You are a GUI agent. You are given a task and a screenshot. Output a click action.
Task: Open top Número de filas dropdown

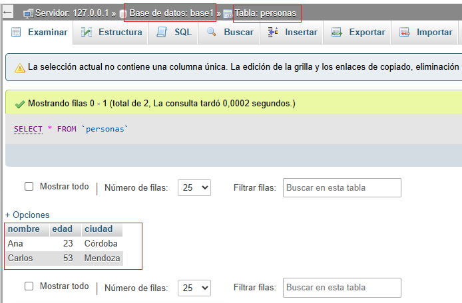point(196,188)
